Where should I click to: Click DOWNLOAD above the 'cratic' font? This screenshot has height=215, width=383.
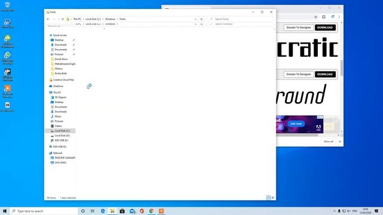coord(325,27)
